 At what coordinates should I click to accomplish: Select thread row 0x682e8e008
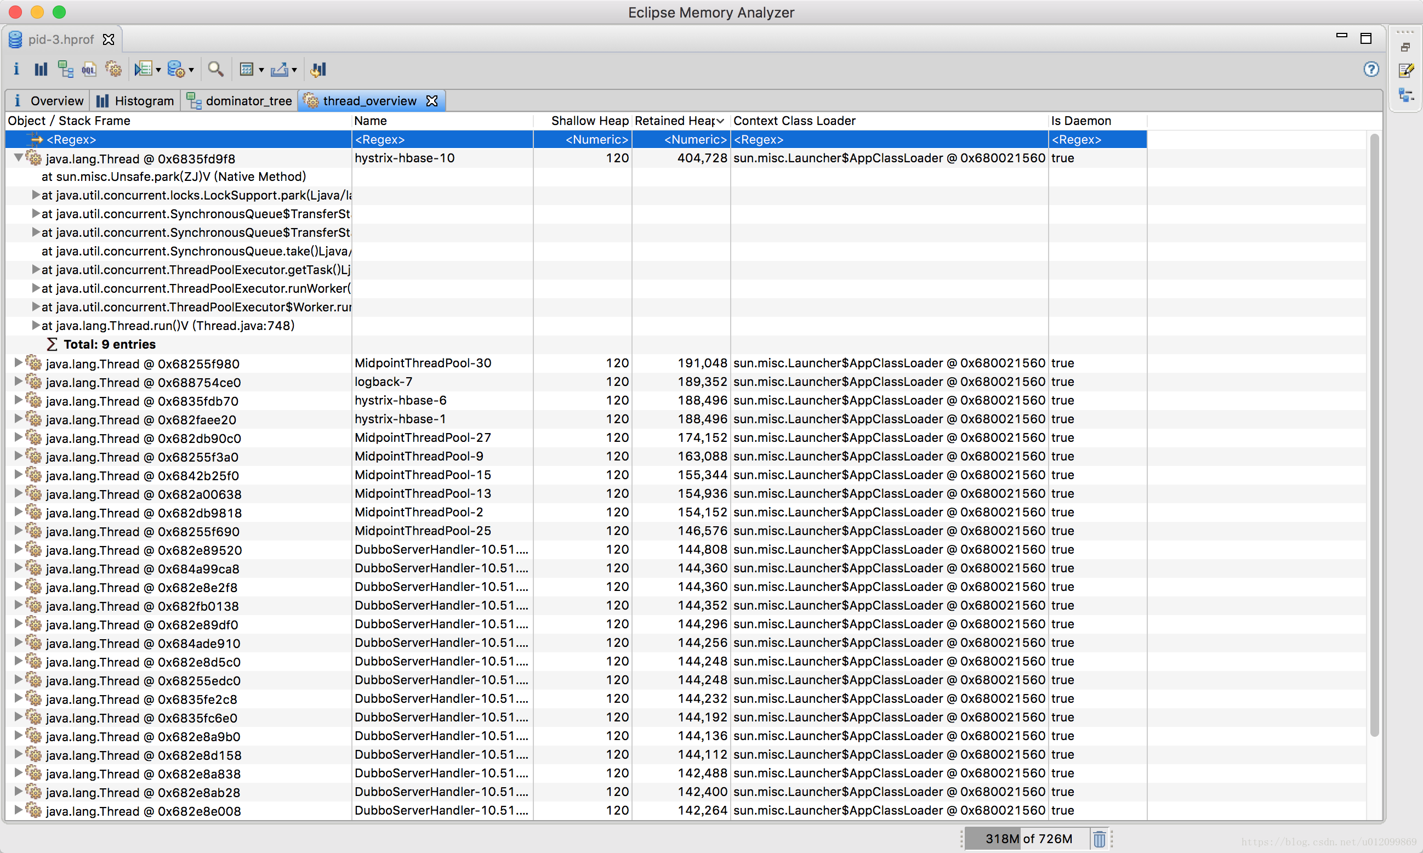coord(143,811)
